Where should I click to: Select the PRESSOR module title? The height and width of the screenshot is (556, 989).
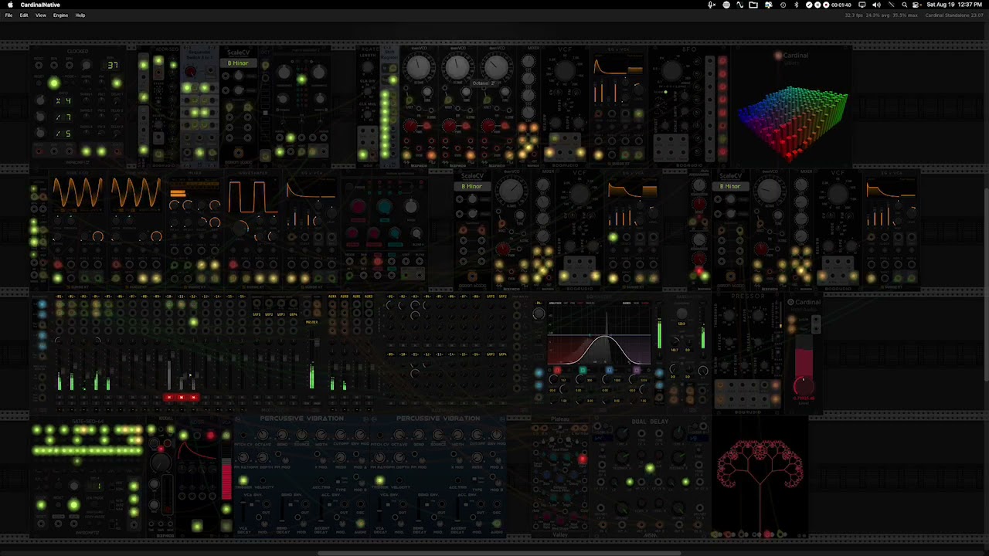point(747,297)
